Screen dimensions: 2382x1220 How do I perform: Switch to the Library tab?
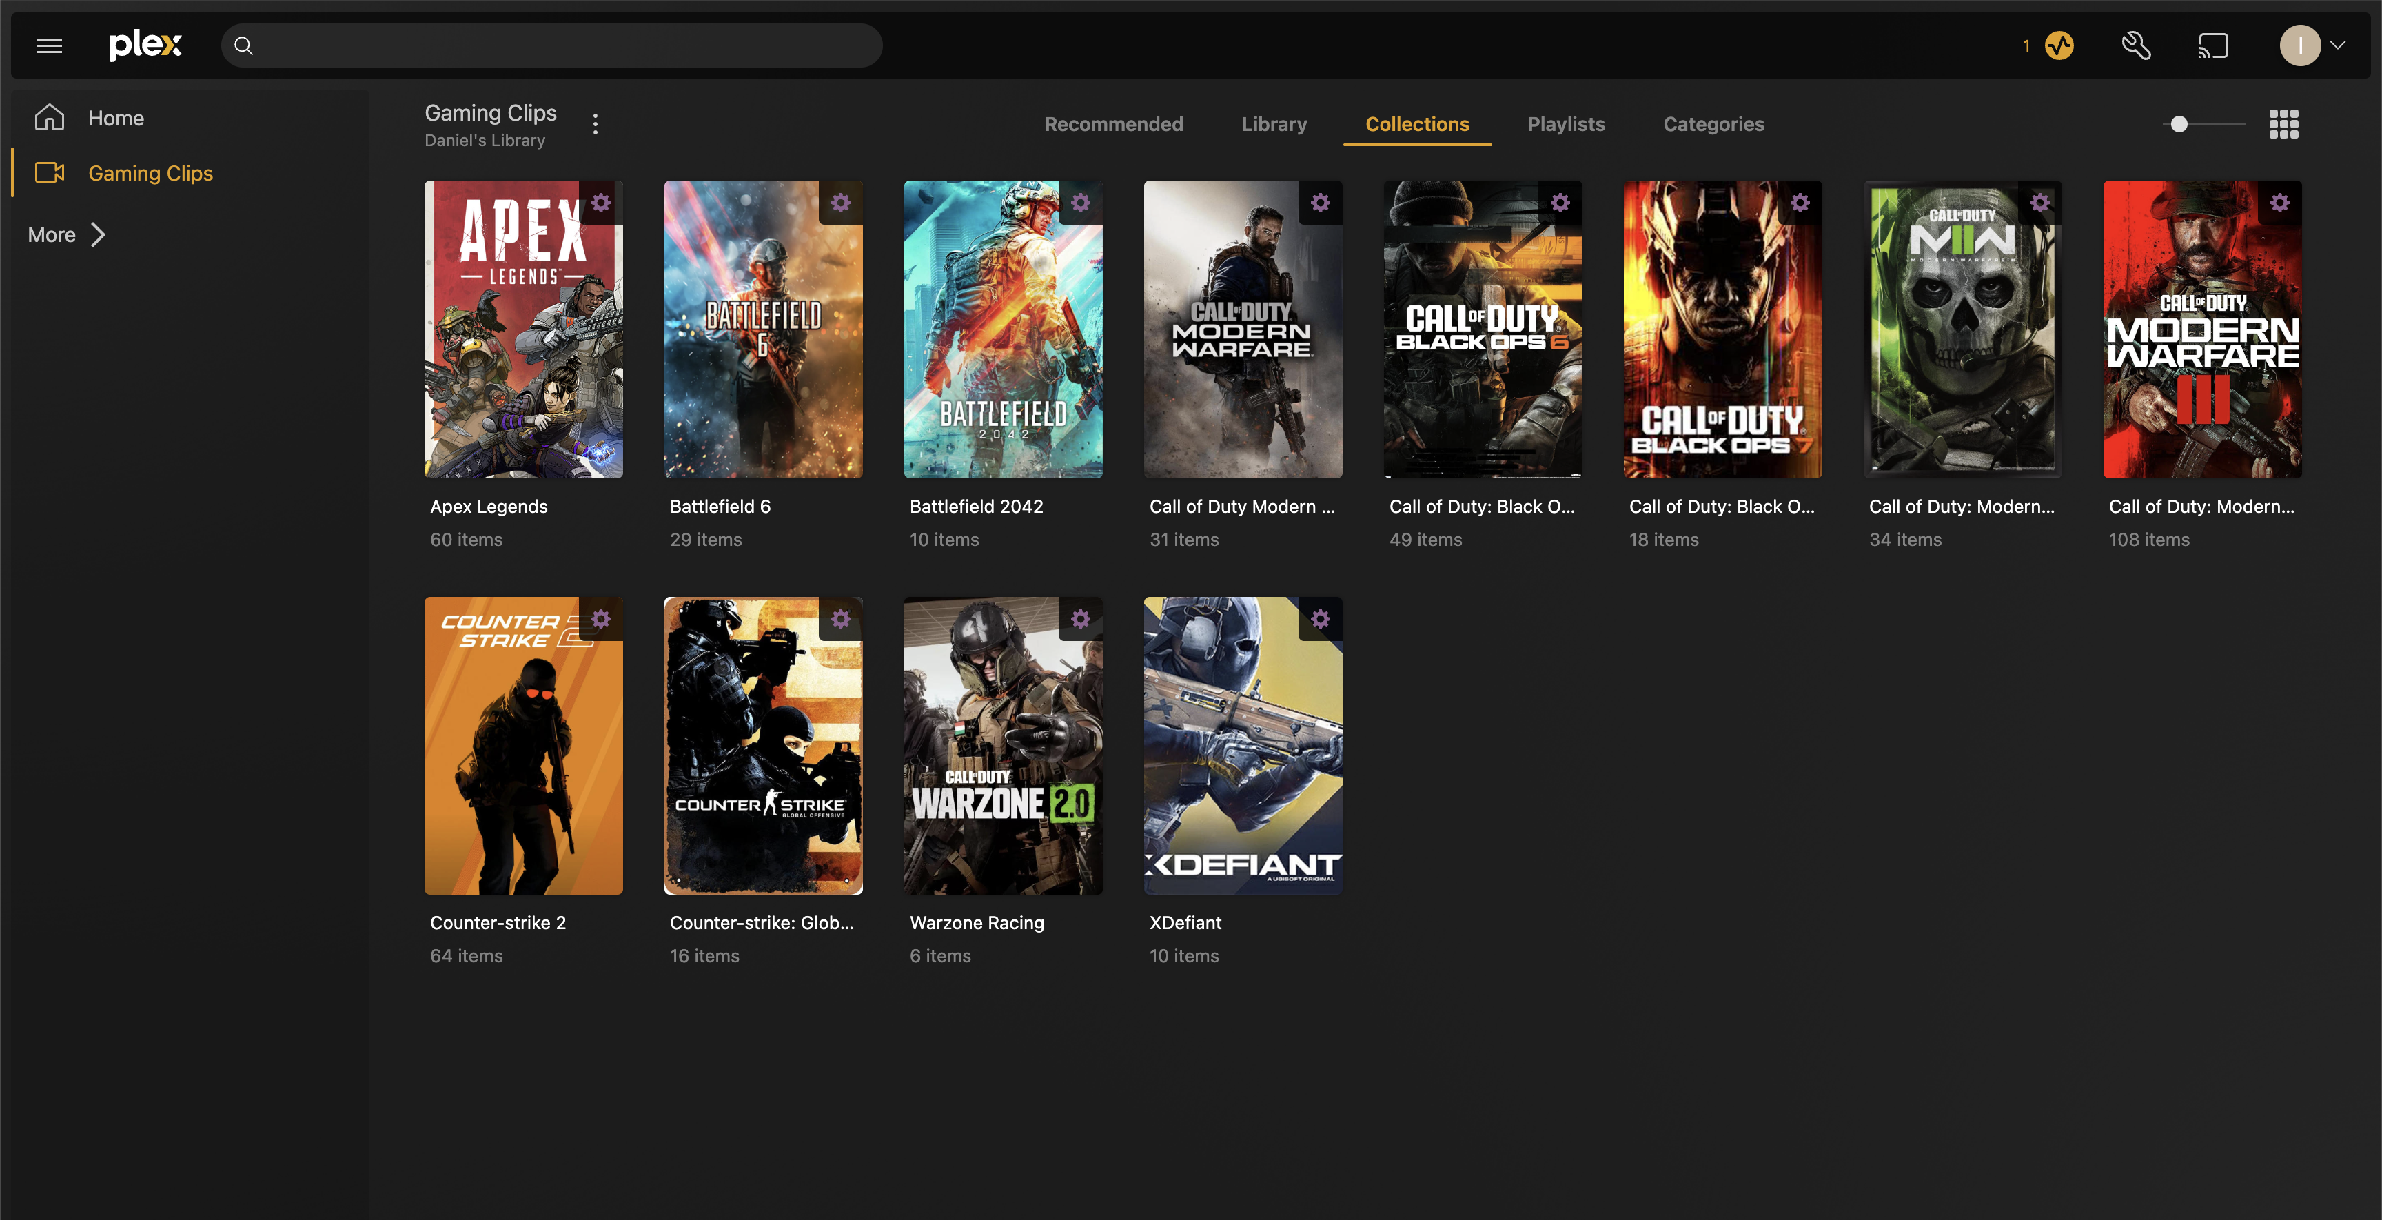point(1274,124)
